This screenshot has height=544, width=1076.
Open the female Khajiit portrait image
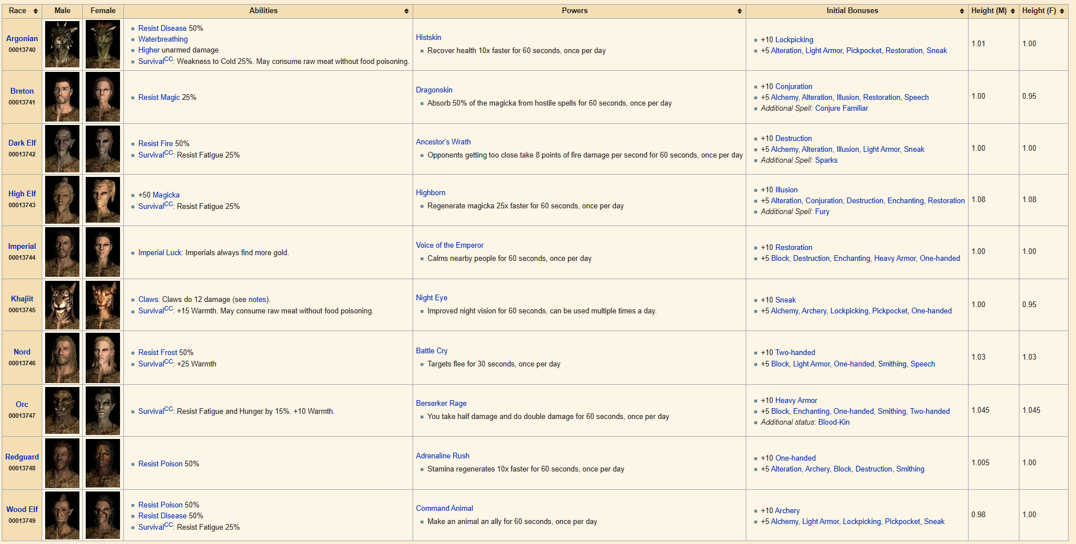tap(103, 305)
